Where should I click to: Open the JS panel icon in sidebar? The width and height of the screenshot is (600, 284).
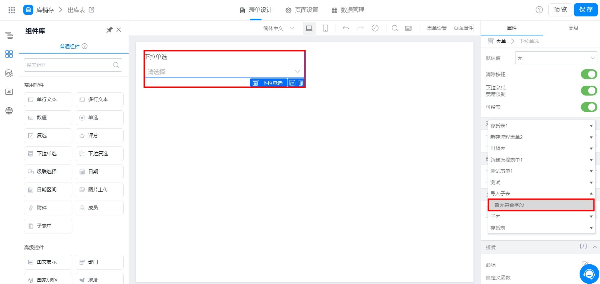coord(9,92)
